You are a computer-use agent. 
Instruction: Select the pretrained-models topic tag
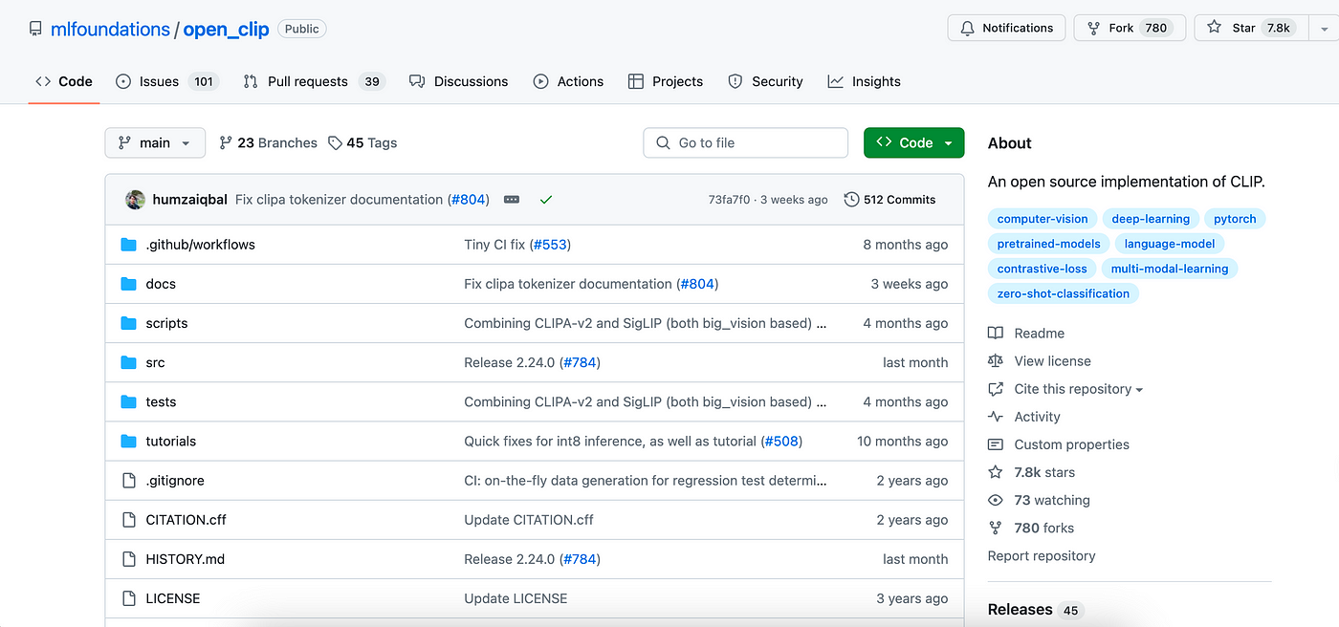tap(1049, 244)
